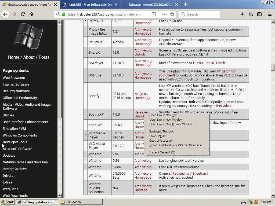This screenshot has height=206, width=275.
Task: Open a new tab with plus
Action: (186, 4)
